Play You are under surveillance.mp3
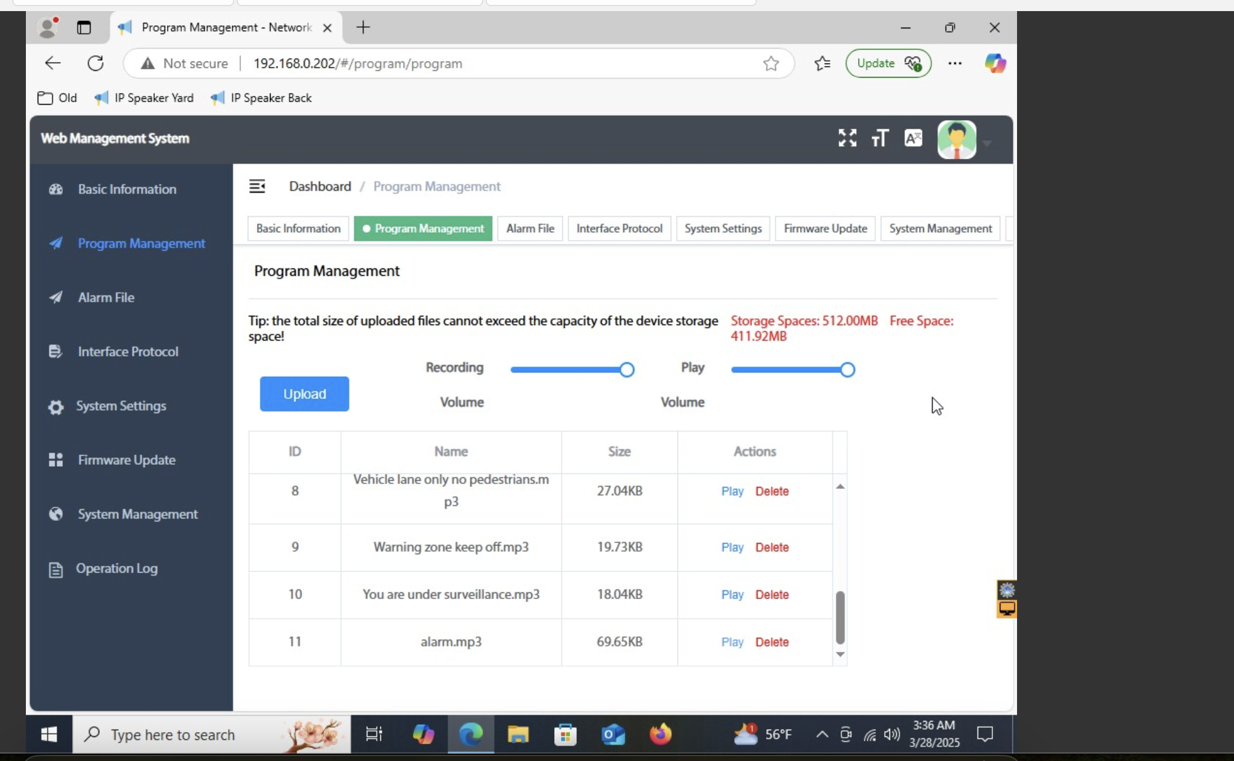Image resolution: width=1234 pixels, height=761 pixels. (x=732, y=595)
